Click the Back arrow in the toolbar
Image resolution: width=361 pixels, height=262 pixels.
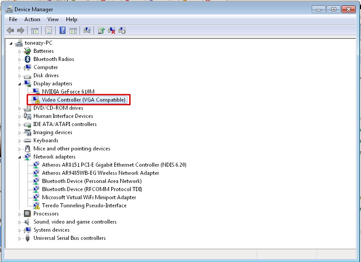pos(10,30)
